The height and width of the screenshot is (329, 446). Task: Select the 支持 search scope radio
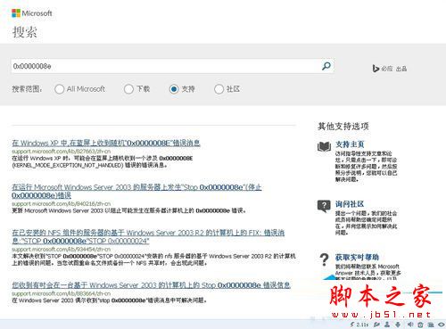(174, 89)
